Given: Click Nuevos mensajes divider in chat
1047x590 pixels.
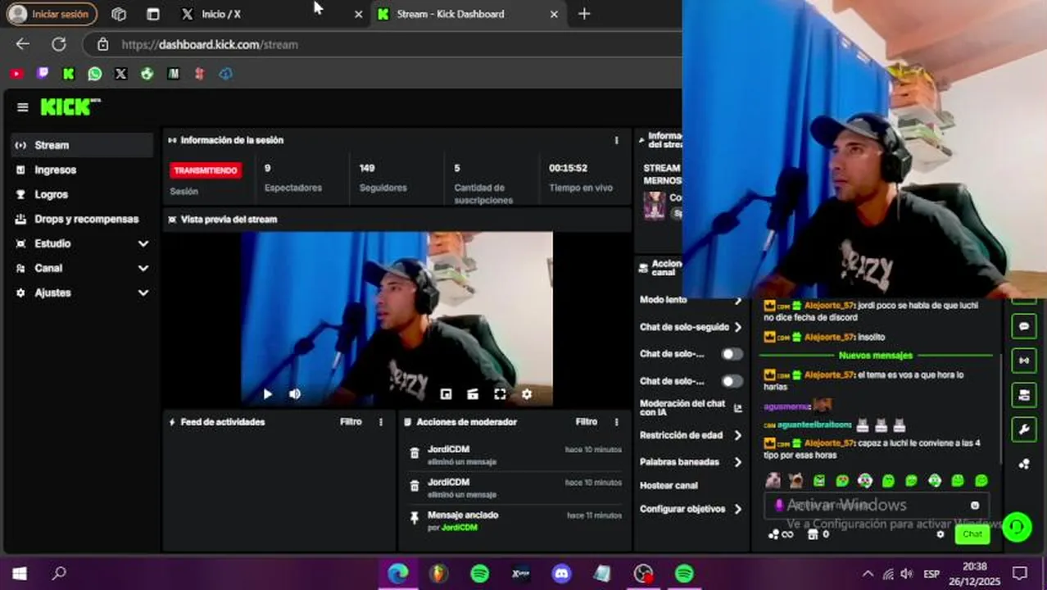Looking at the screenshot, I should (x=876, y=356).
